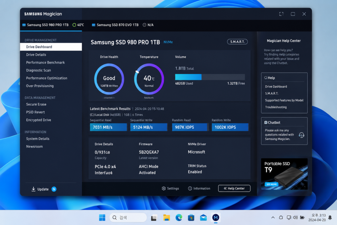
Task: Open Troubleshooting help link
Action: 276,107
